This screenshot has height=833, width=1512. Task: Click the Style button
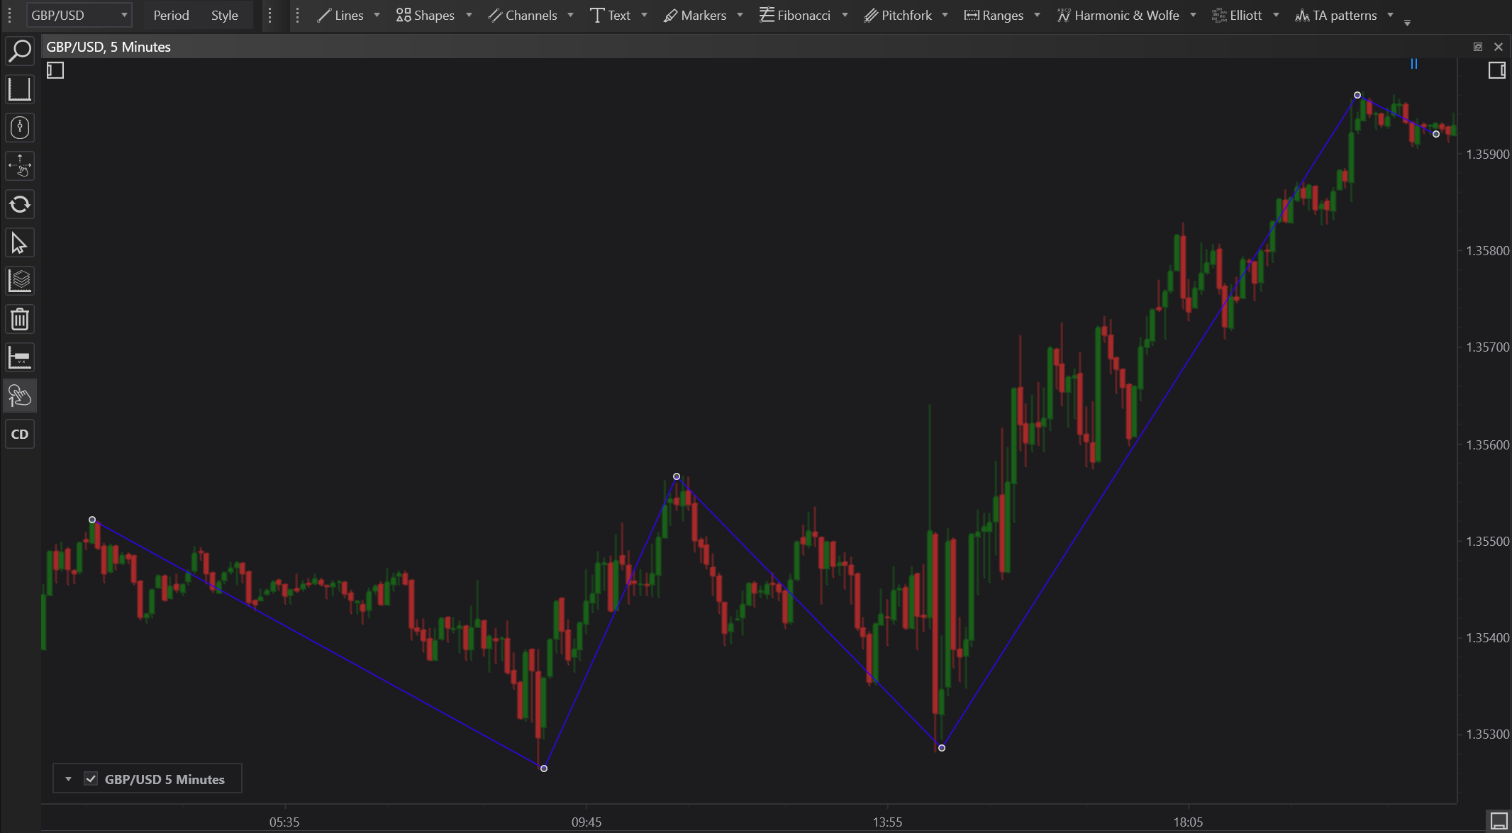tap(224, 15)
